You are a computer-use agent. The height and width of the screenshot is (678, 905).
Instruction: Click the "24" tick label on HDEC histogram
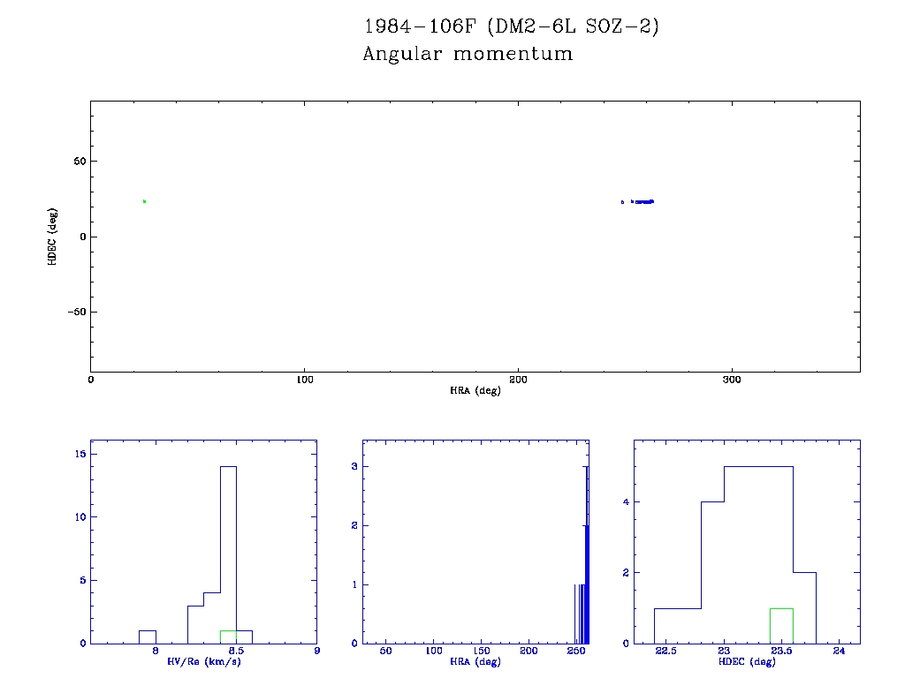pos(839,652)
